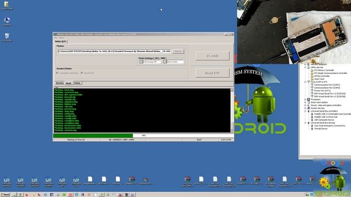351x197 pixels.
Task: Select the WinUsb Device tree row
Action: tap(321, 129)
